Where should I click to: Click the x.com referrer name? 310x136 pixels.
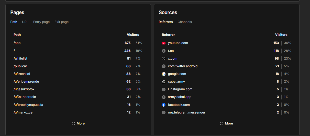173,59
